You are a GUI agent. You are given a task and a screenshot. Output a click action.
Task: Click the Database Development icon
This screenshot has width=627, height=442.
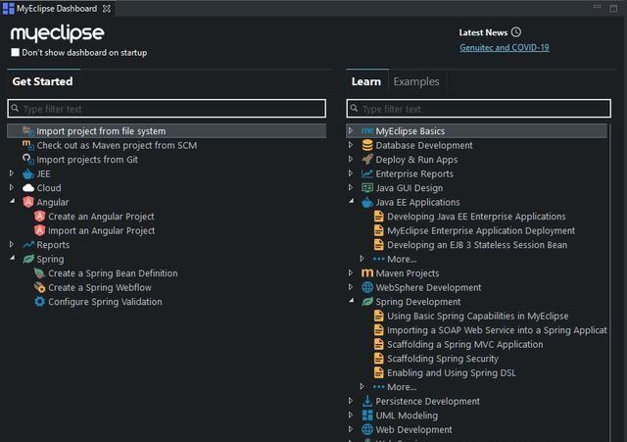[367, 145]
